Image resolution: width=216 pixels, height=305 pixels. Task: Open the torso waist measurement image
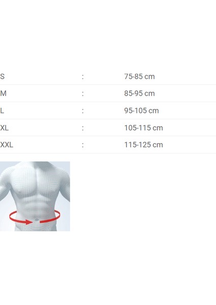point(35,196)
